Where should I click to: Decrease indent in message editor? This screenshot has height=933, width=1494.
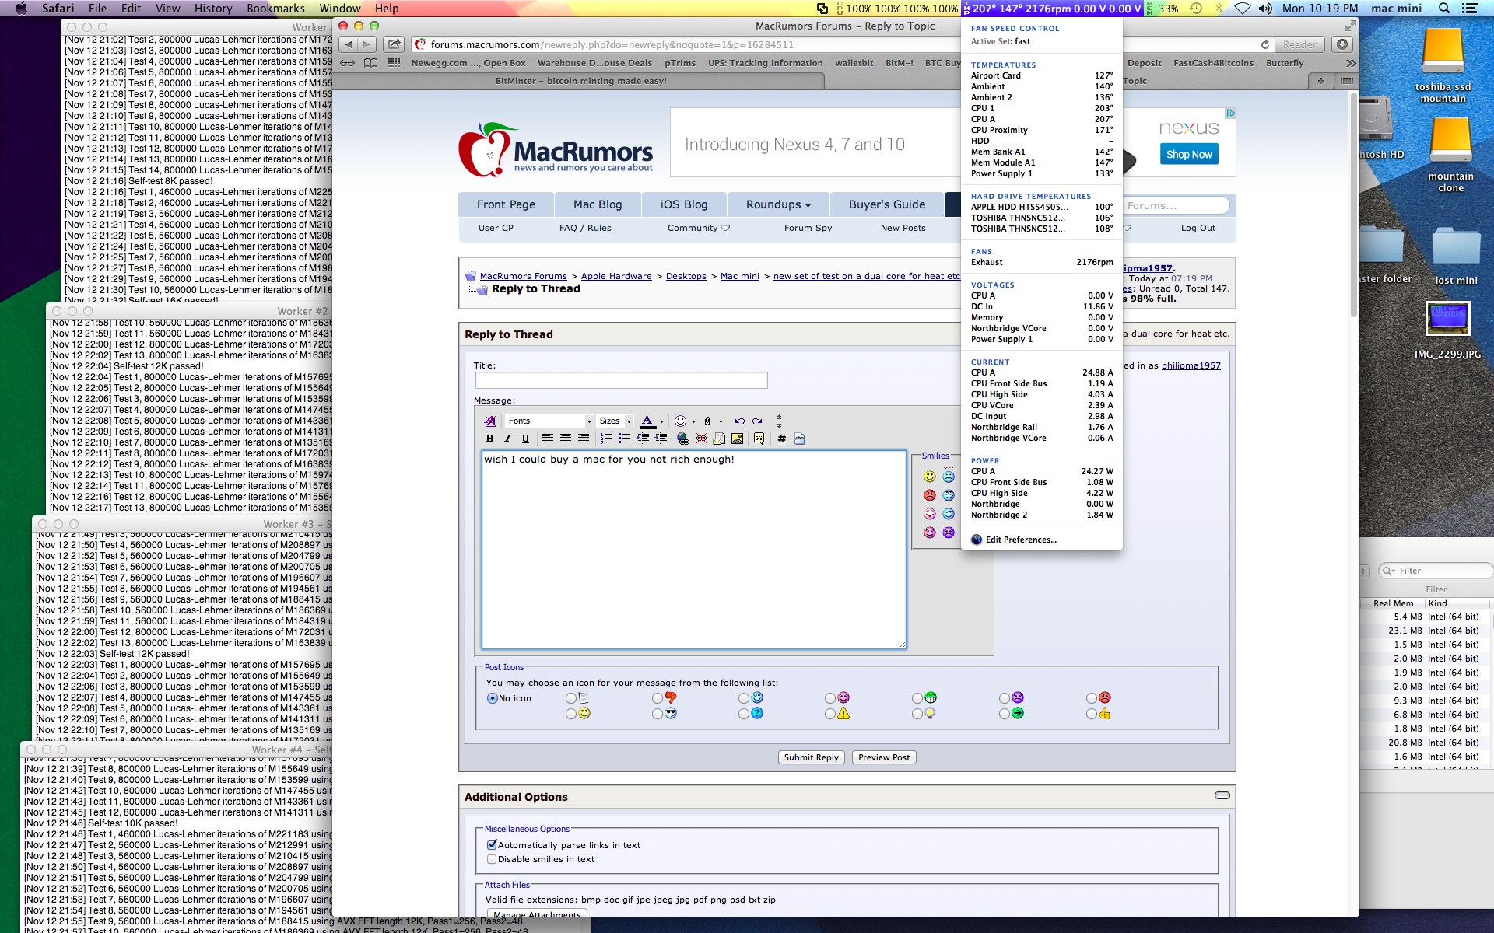pyautogui.click(x=643, y=439)
